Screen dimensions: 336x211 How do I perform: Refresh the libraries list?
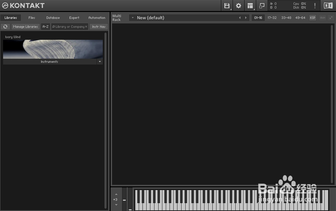[5, 27]
